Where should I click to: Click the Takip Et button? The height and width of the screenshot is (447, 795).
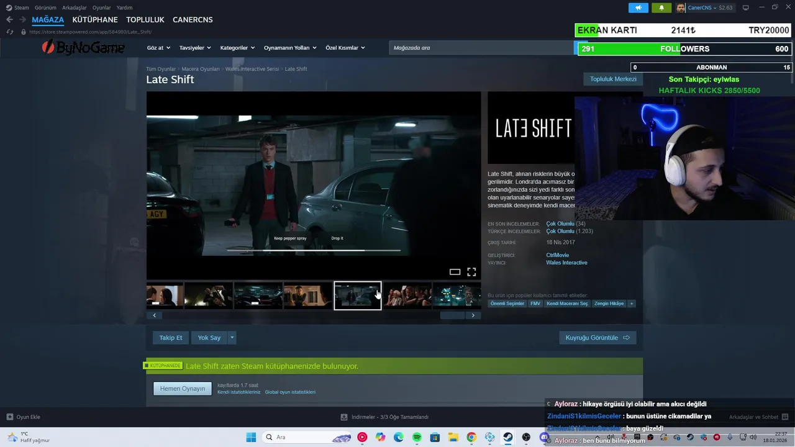(x=171, y=338)
